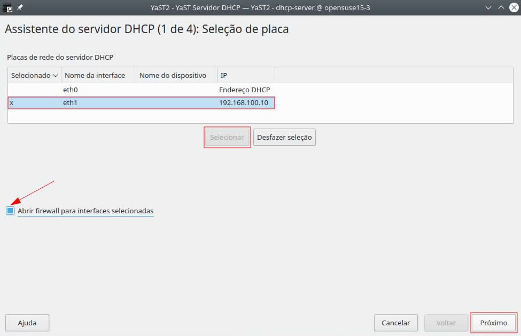
Task: Click the YaST application icon in title bar
Action: [x=7, y=7]
